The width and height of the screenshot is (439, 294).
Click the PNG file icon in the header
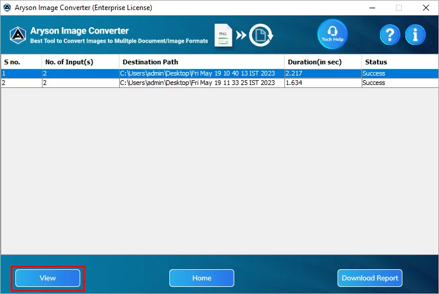223,35
